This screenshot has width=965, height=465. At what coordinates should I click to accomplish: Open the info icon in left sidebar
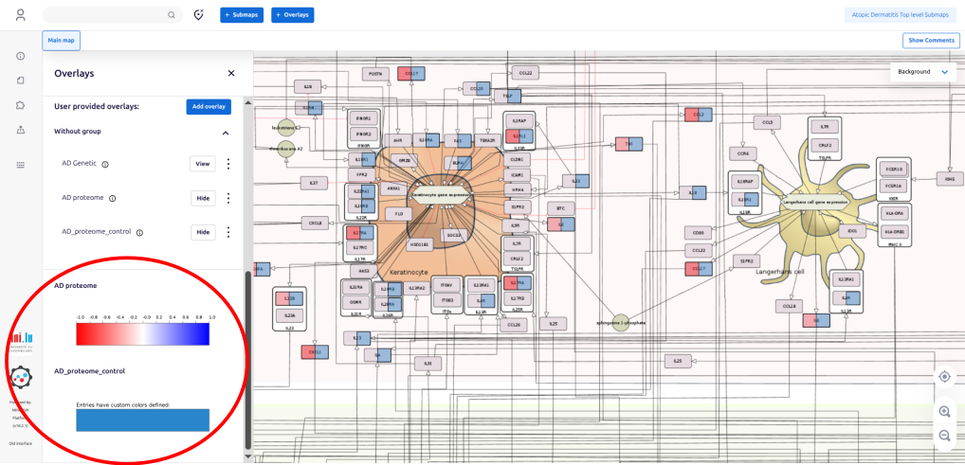pyautogui.click(x=21, y=56)
